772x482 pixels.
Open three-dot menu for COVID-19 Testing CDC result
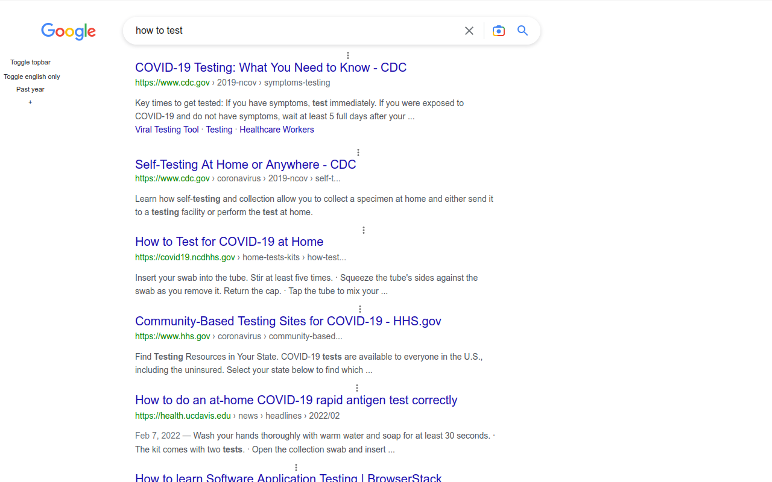point(348,55)
